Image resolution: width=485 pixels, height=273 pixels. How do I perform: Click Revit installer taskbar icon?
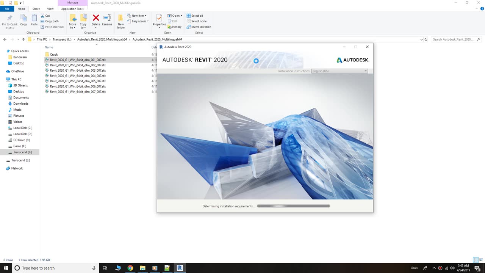[x=180, y=268]
